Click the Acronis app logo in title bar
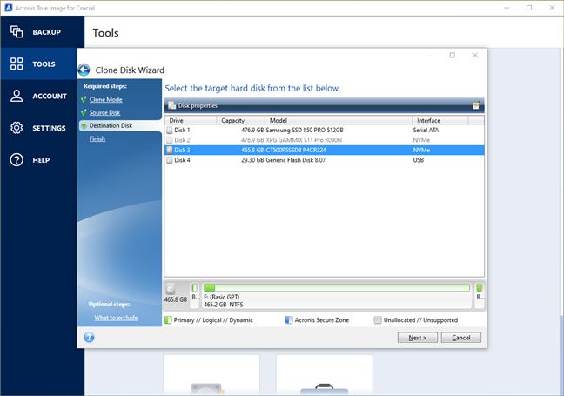564x396 pixels. coord(9,8)
